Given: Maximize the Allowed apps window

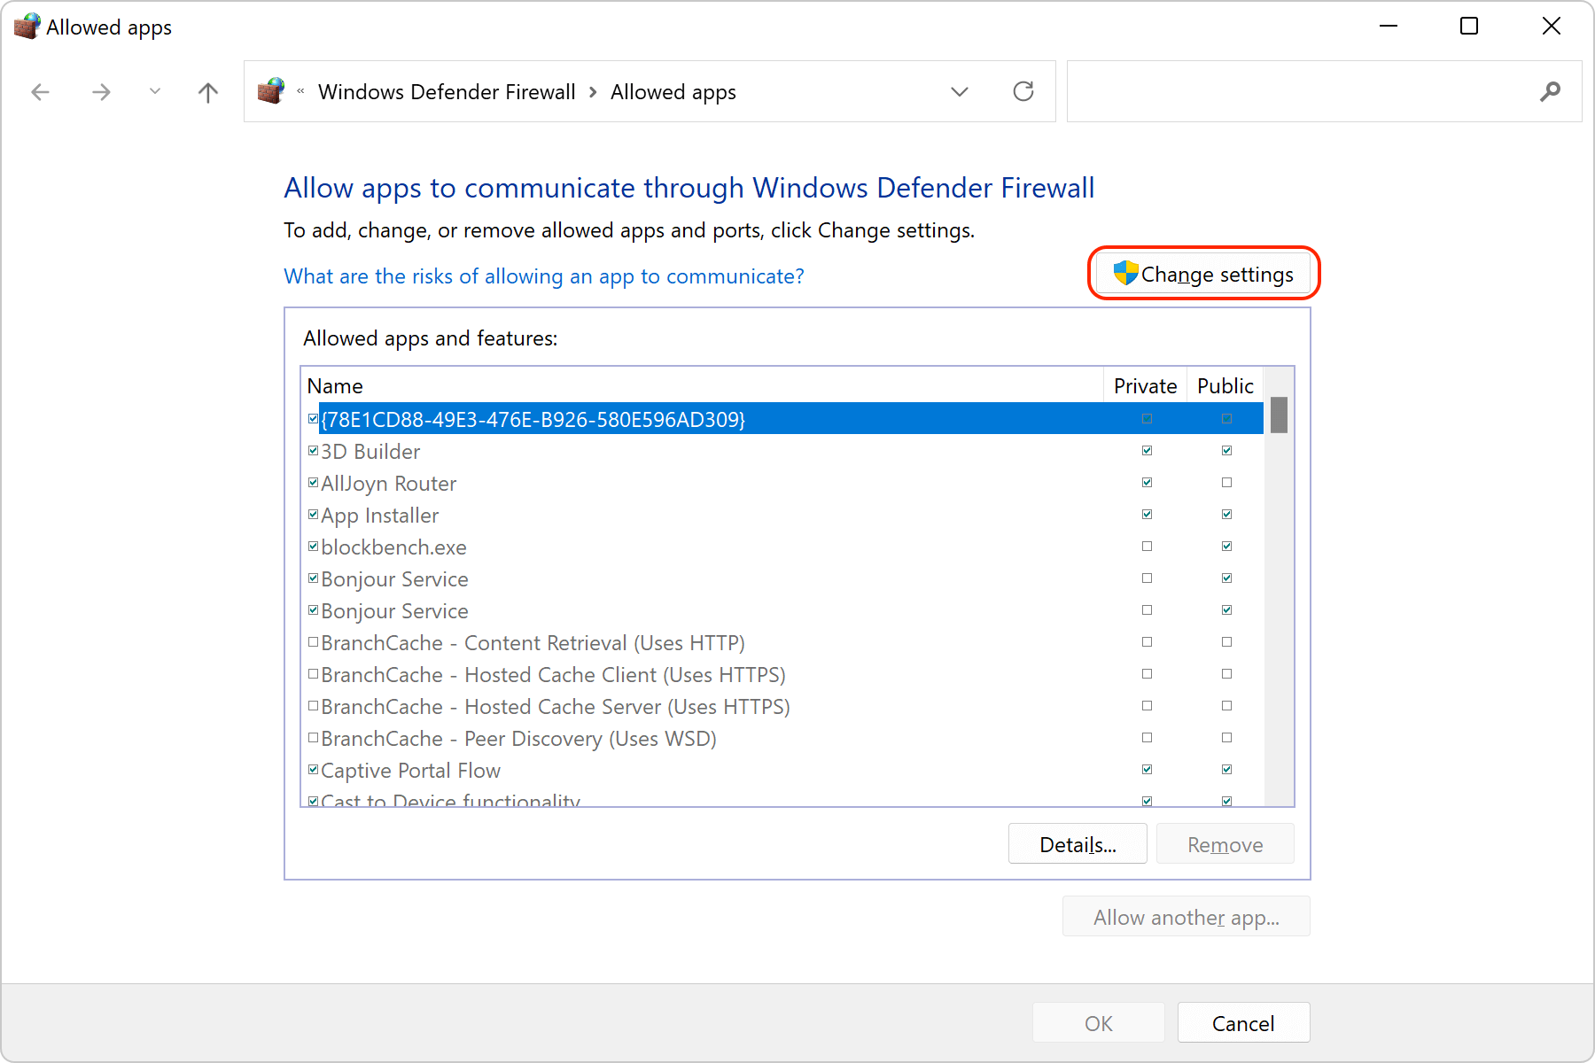Looking at the screenshot, I should [1469, 27].
